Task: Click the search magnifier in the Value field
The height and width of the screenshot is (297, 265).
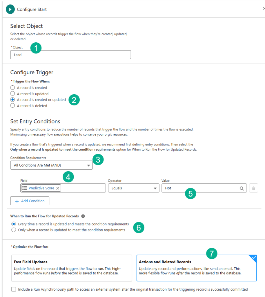Action: click(x=242, y=188)
